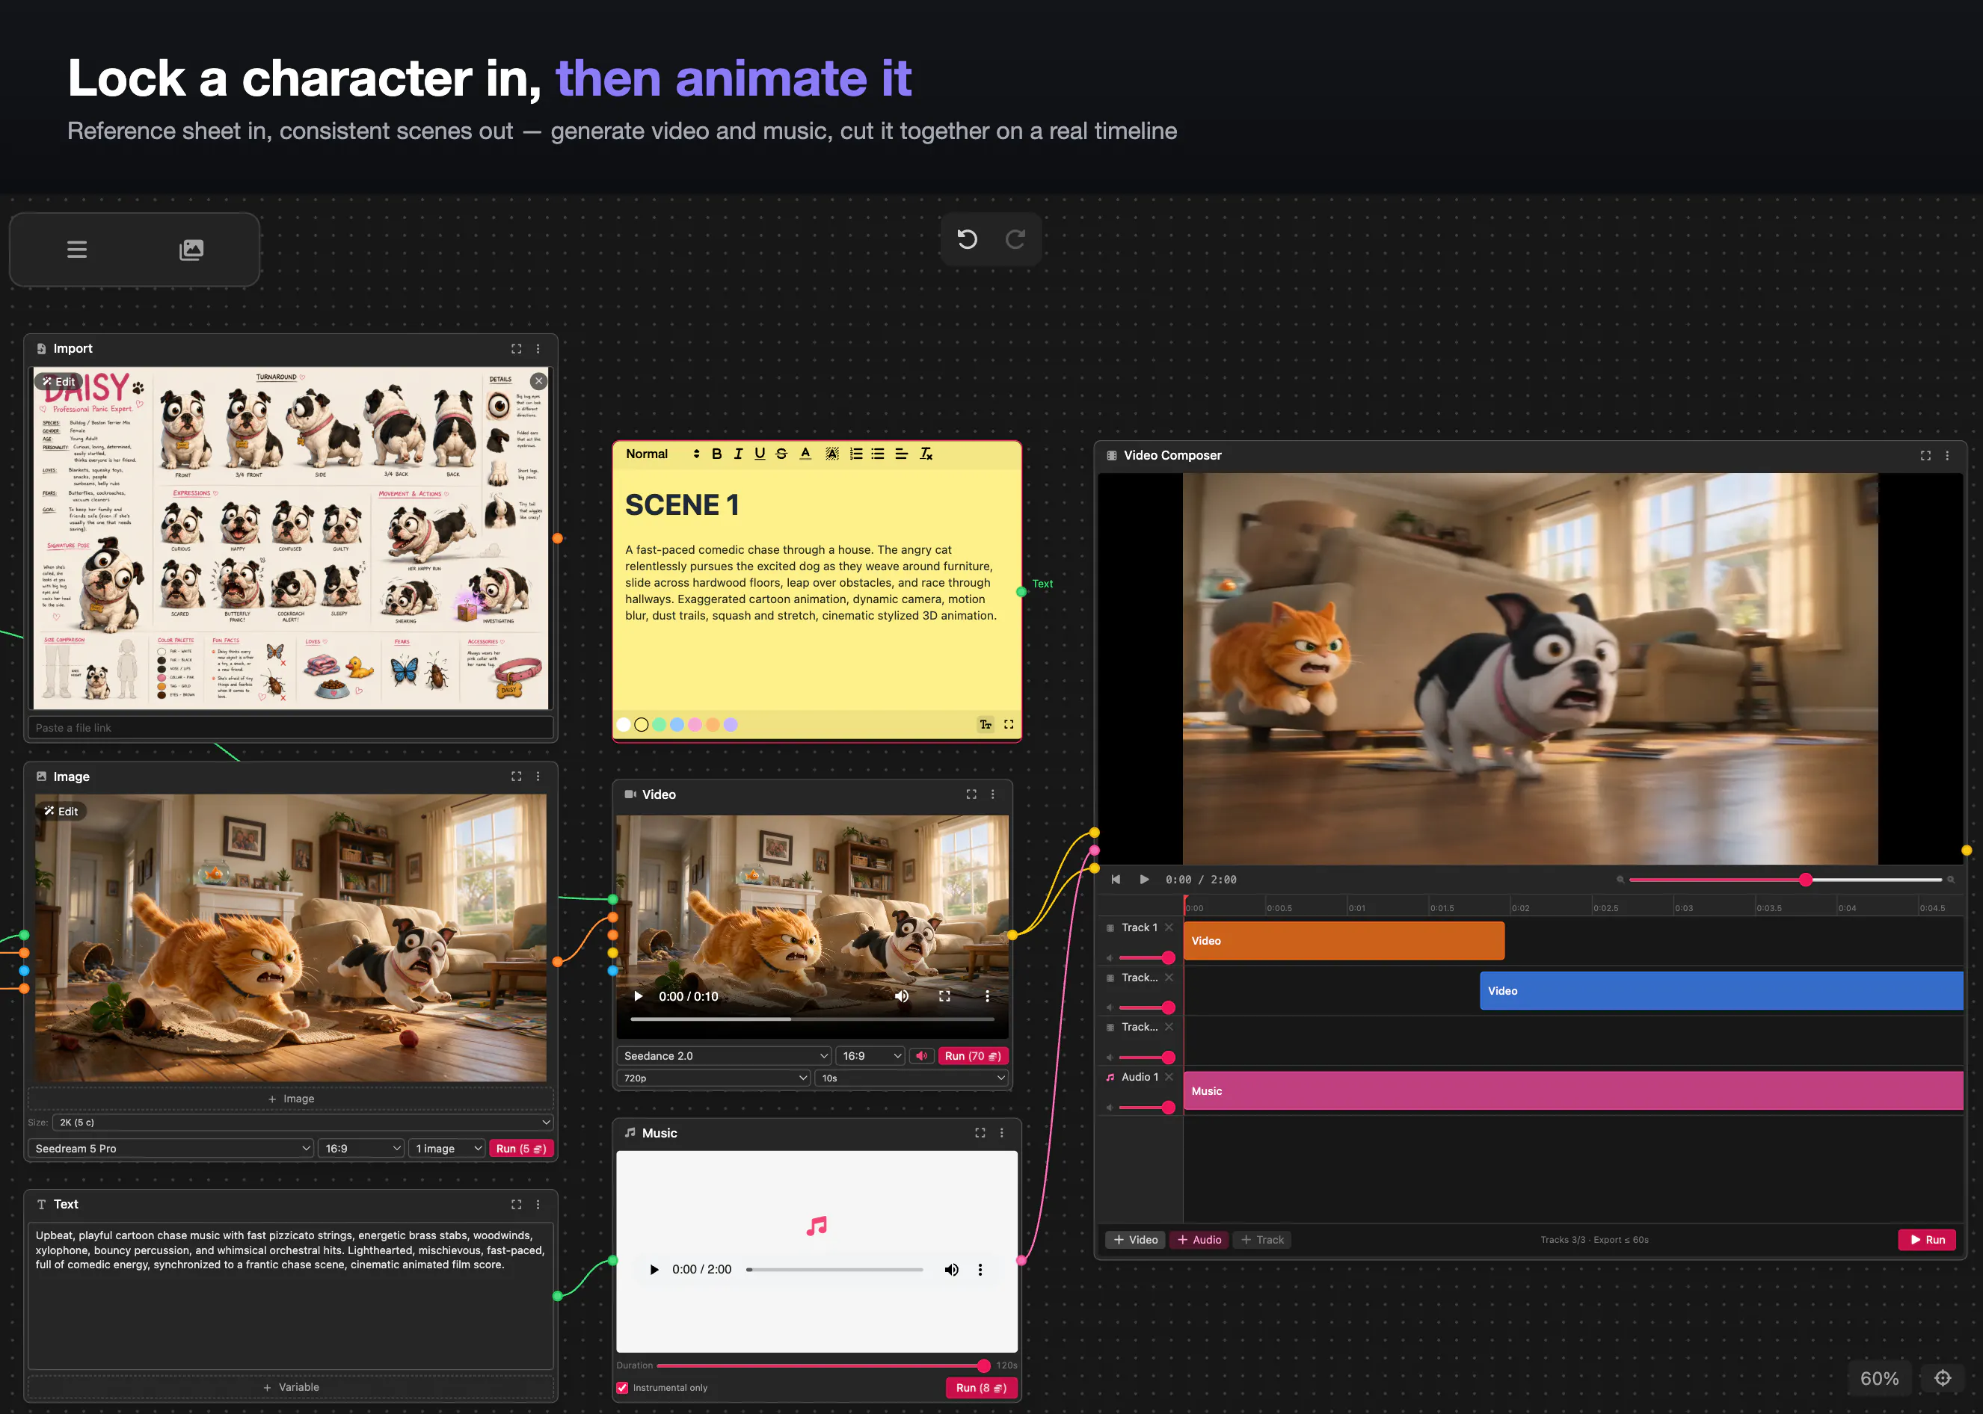Viewport: 1983px width, 1414px height.
Task: Select the orange Video clip on Track 1
Action: [1343, 940]
